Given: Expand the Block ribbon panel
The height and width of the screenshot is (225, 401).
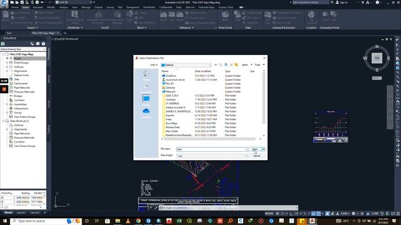Looking at the screenshot, I should (142, 27).
